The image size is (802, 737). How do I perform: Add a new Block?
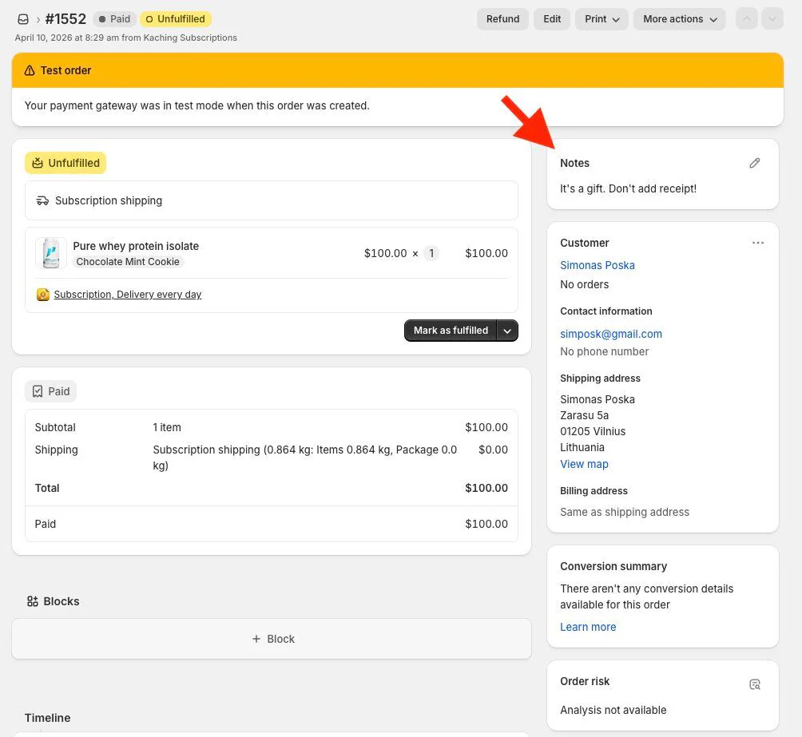click(272, 639)
